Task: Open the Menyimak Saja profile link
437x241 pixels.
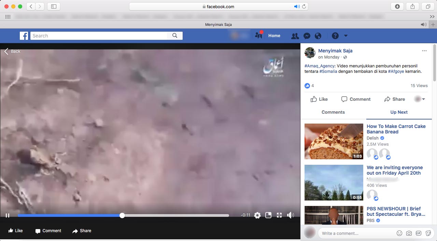Action: point(335,51)
